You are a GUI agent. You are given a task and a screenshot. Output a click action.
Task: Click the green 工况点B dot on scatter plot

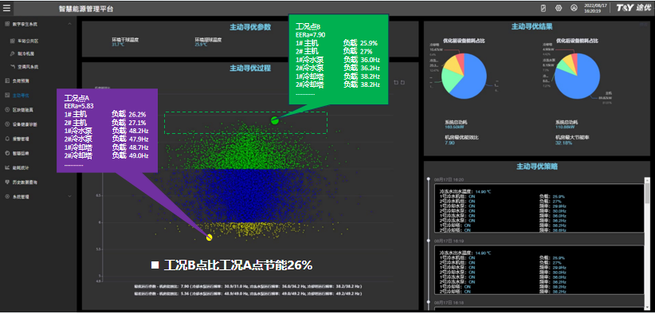[274, 120]
